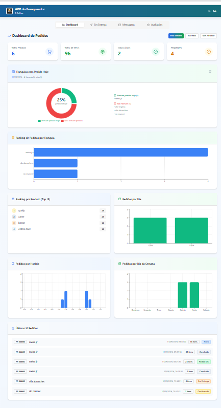Click the calendar icon in Pedidos por Dia
Screen dimensions: 221x408
pyautogui.click(x=119, y=199)
